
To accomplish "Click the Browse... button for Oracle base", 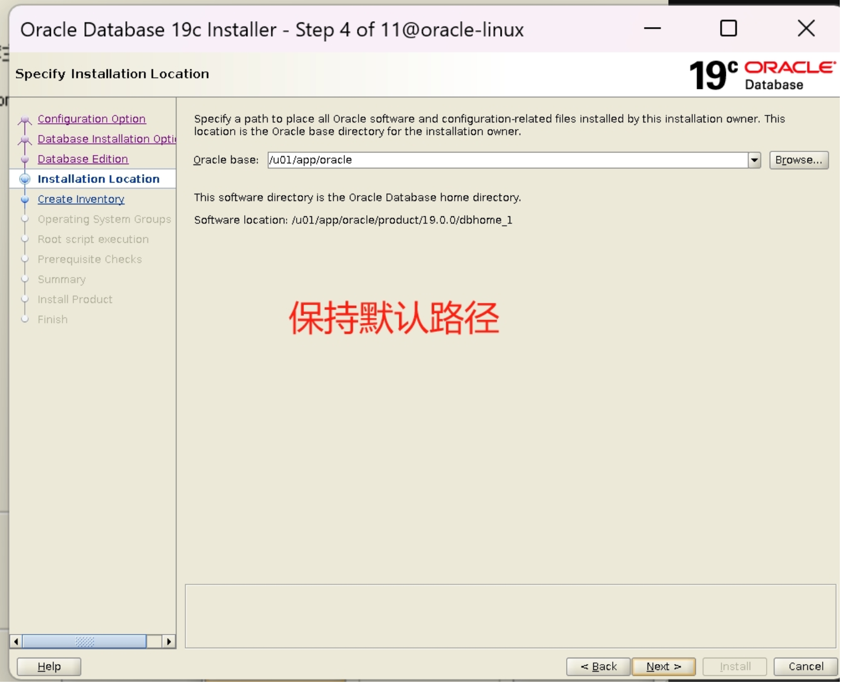I will tap(799, 160).
